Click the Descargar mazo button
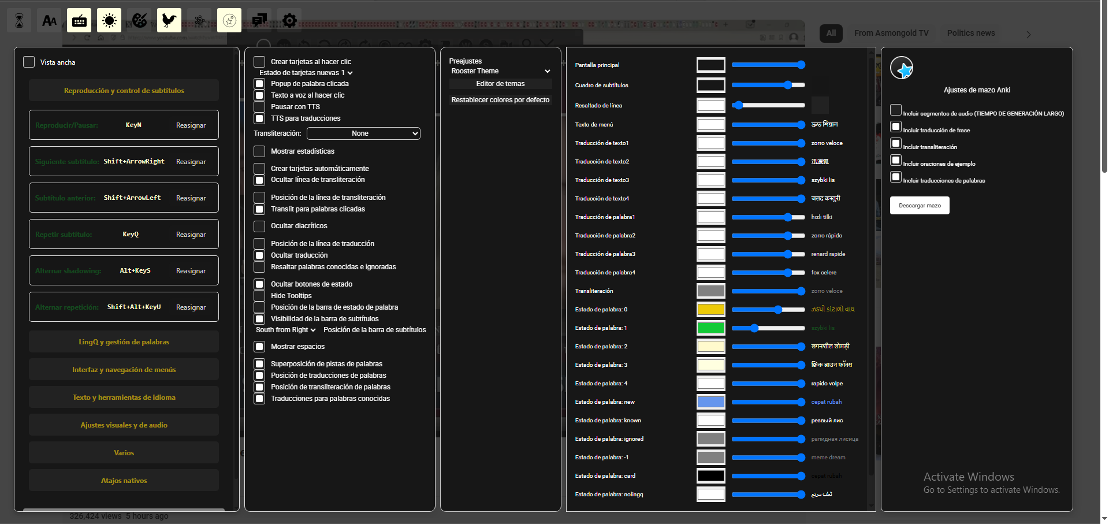Image resolution: width=1109 pixels, height=524 pixels. [920, 206]
